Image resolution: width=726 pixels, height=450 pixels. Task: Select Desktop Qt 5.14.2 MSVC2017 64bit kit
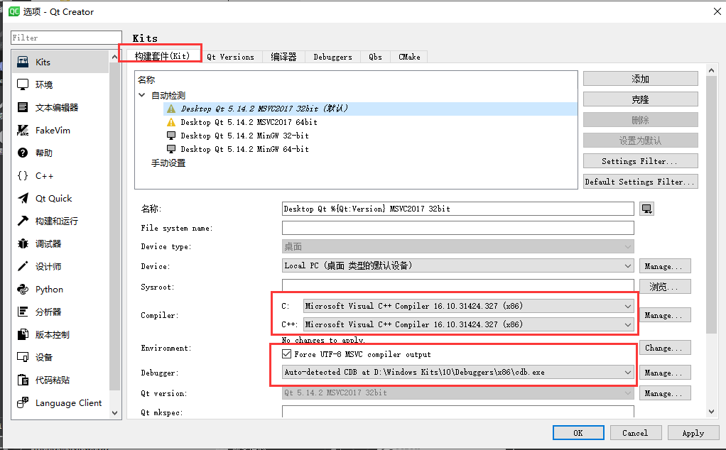coord(249,122)
